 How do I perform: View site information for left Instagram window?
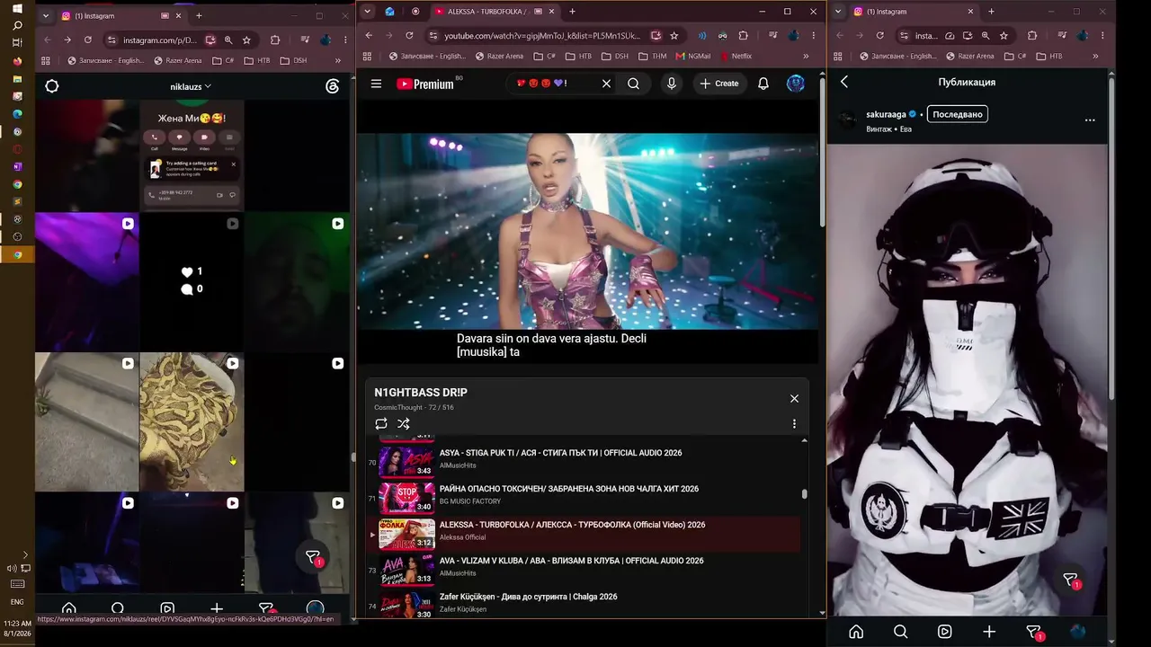point(112,40)
